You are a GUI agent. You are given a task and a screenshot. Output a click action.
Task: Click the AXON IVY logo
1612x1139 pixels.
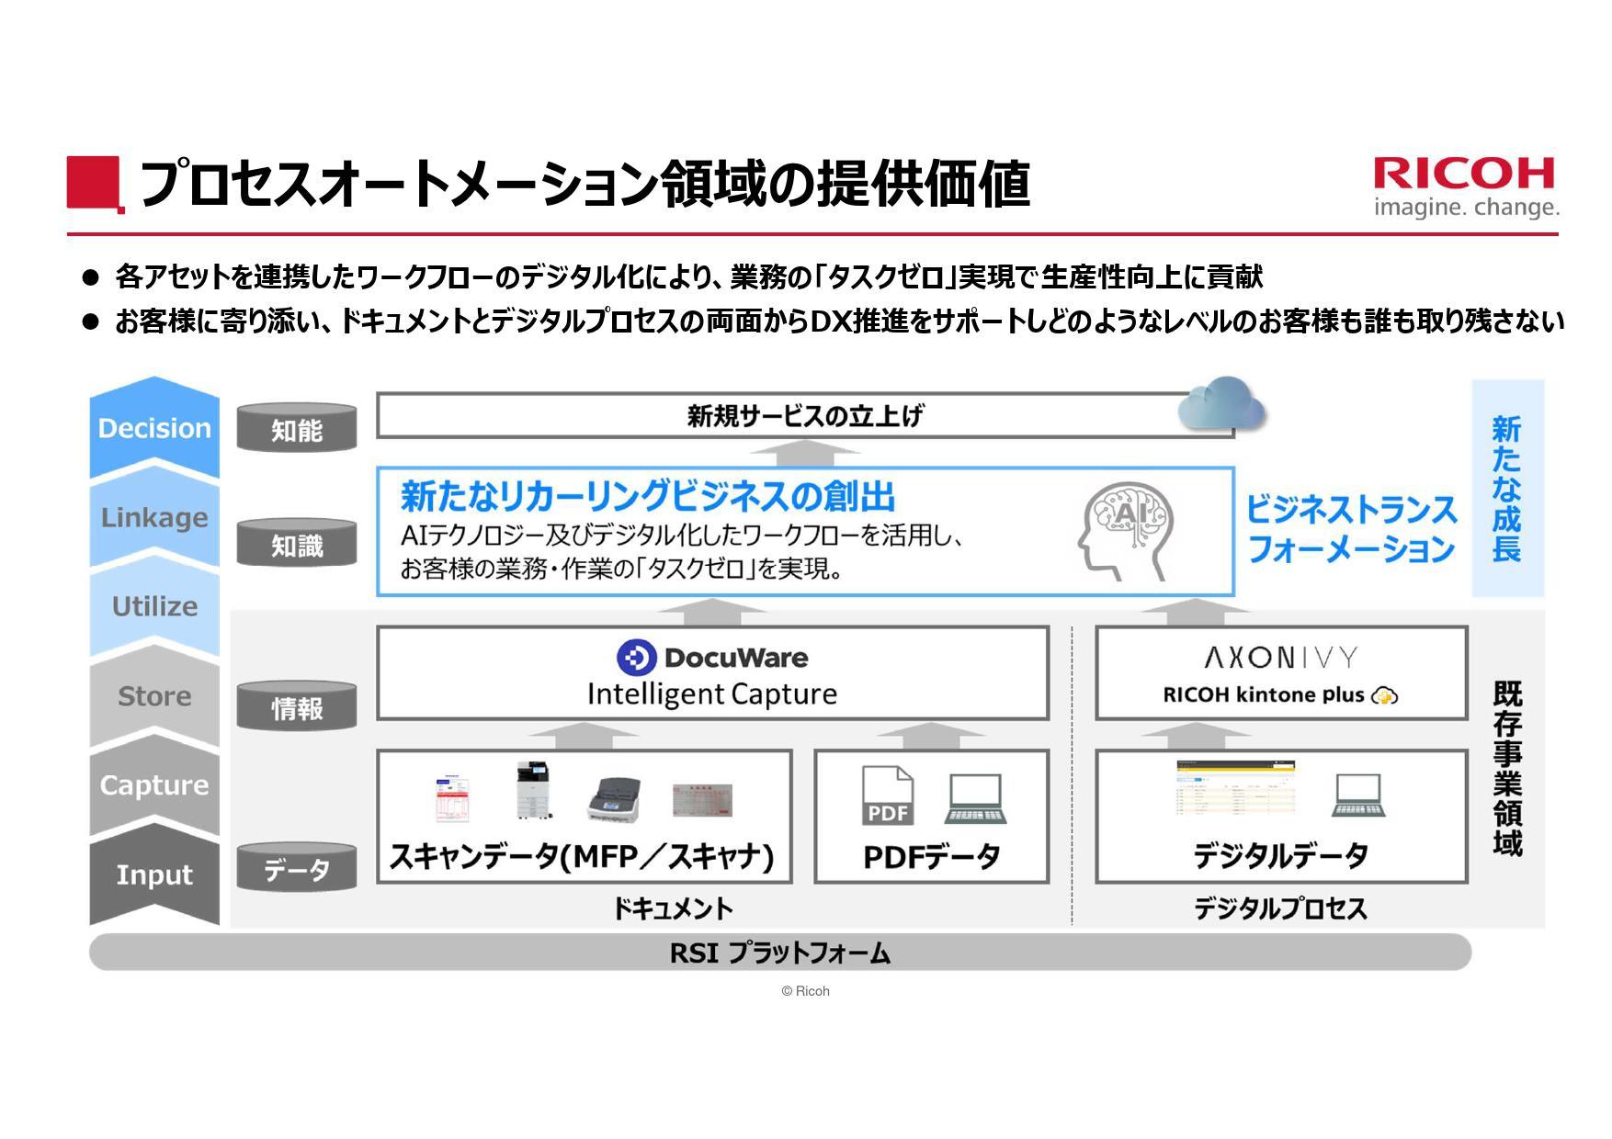[x=1280, y=658]
